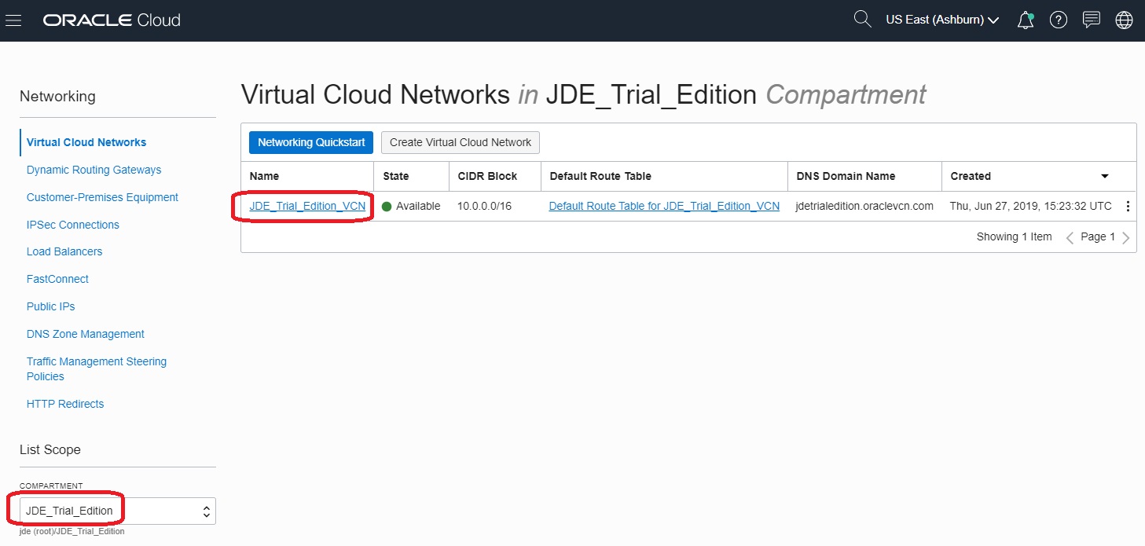Click the language globe icon
Image resolution: width=1145 pixels, height=546 pixels.
click(1124, 20)
